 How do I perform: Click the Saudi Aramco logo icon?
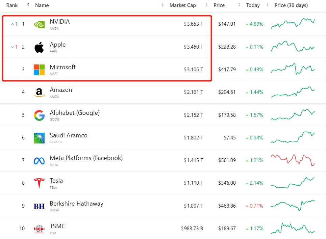point(39,138)
